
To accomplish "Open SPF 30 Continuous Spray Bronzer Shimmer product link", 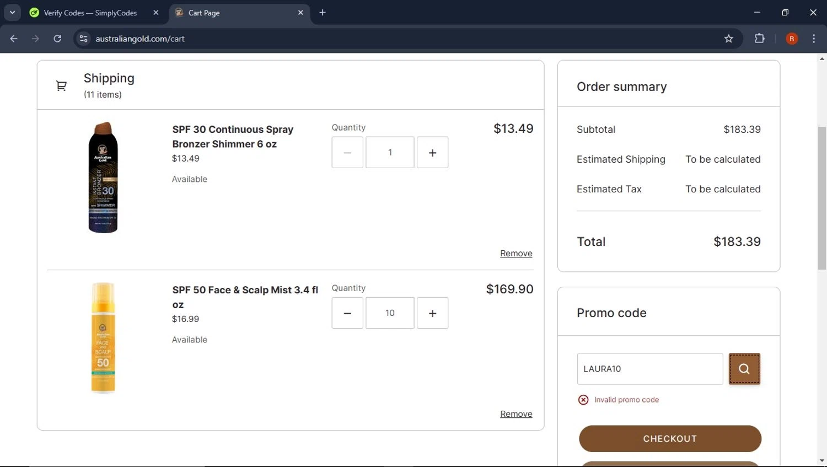I will (233, 137).
